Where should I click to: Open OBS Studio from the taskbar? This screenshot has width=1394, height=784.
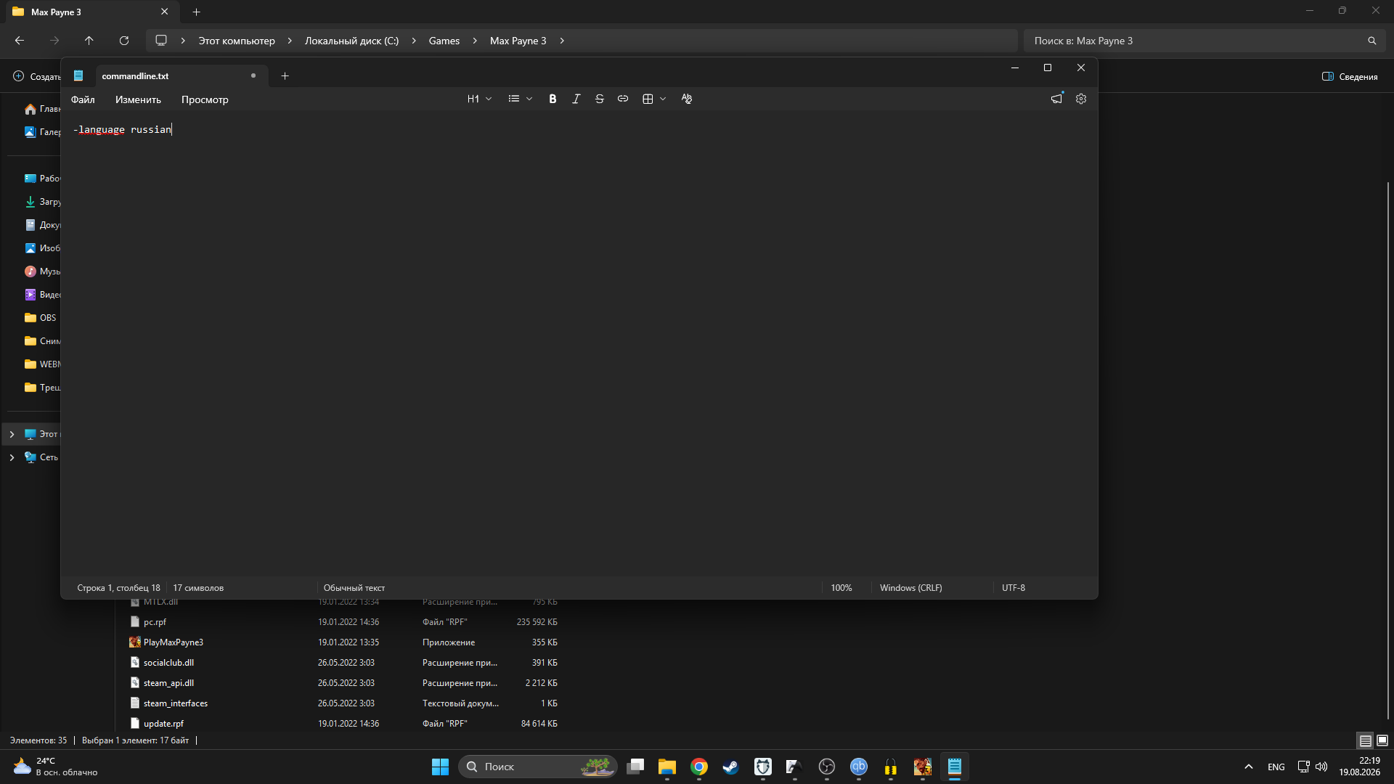pyautogui.click(x=827, y=767)
